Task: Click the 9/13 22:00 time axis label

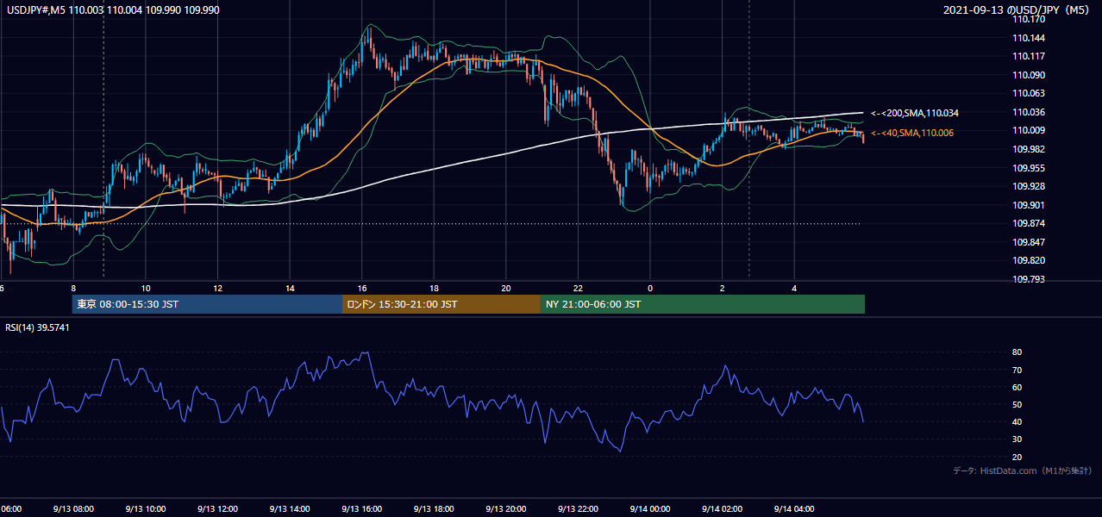Action: click(x=578, y=509)
